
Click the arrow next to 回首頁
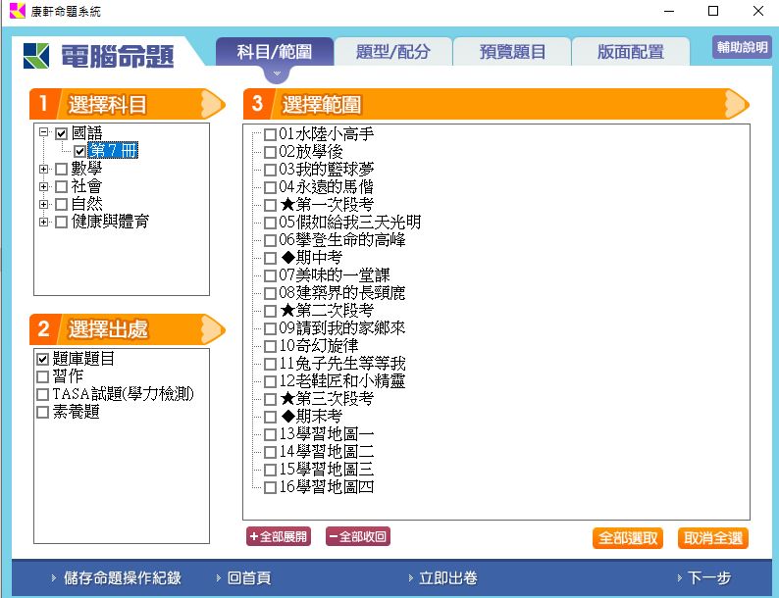pos(217,578)
